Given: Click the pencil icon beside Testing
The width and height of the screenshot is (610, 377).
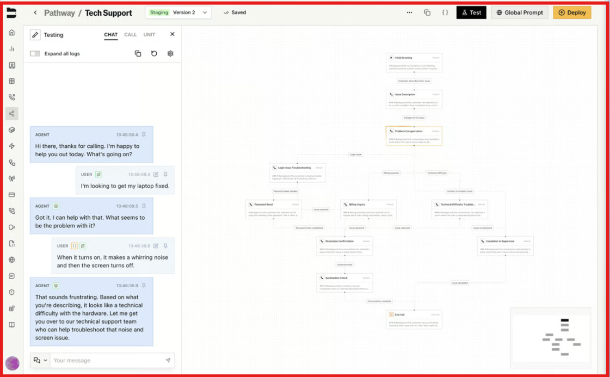Looking at the screenshot, I should point(35,35).
